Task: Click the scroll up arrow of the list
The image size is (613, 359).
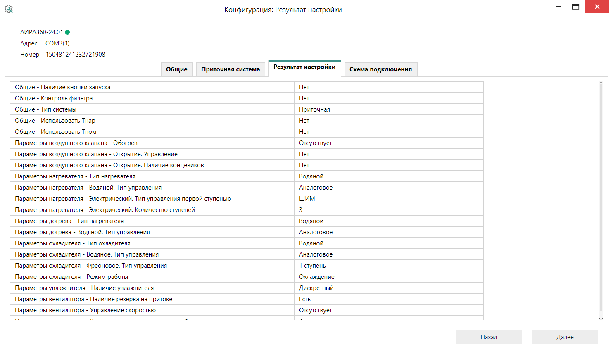Action: point(601,83)
